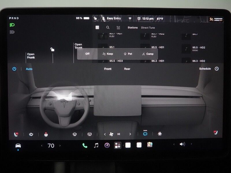Toggle the Auto air recirculation icon

coord(145,133)
